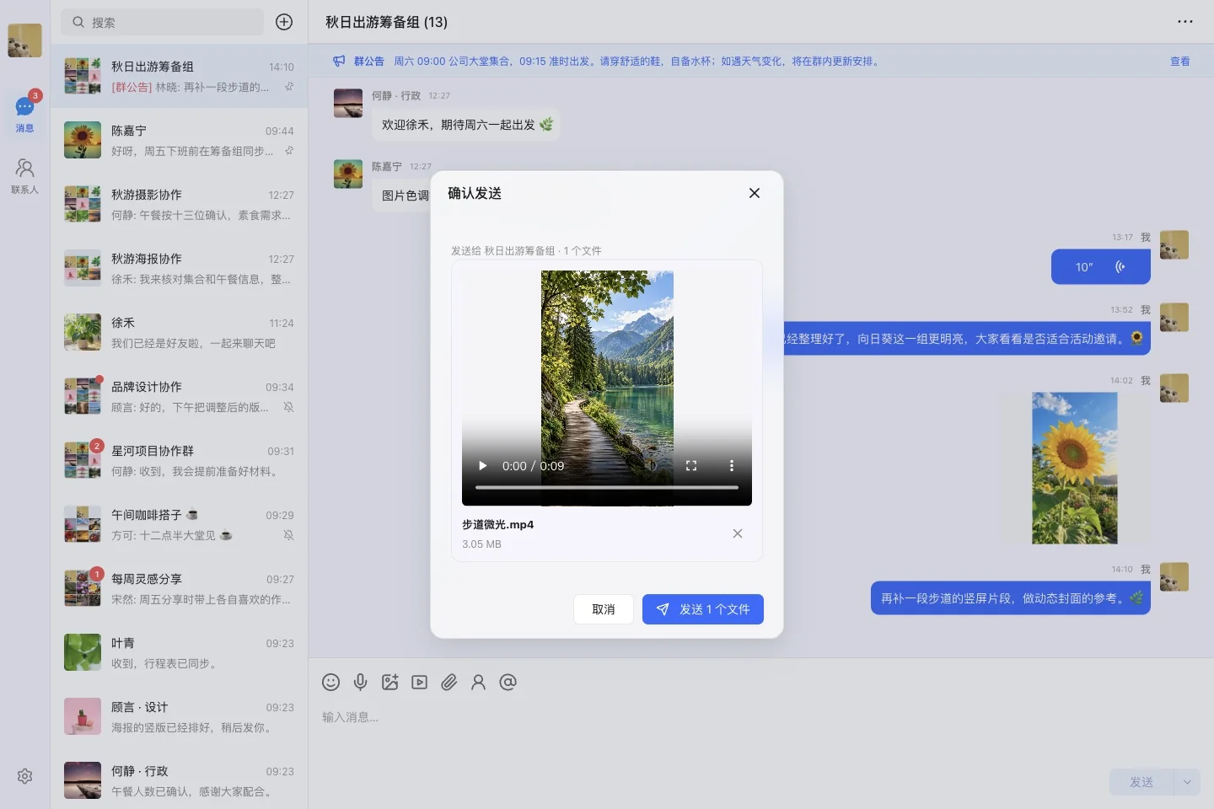Play the video preview
Image resolution: width=1214 pixels, height=809 pixels.
pos(483,466)
